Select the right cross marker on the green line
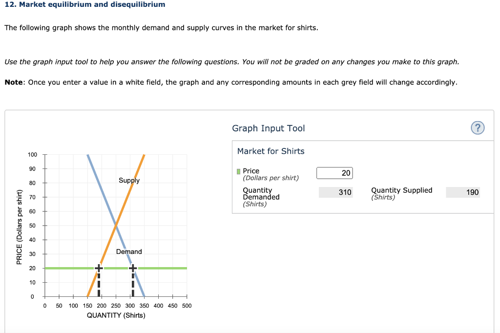Screen dimensions: 500x333 (132, 268)
